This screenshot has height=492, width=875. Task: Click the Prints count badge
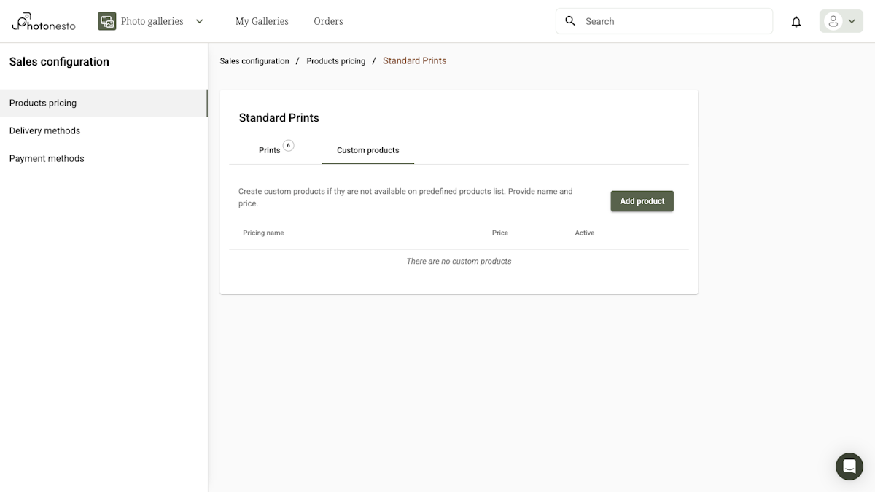coord(288,145)
